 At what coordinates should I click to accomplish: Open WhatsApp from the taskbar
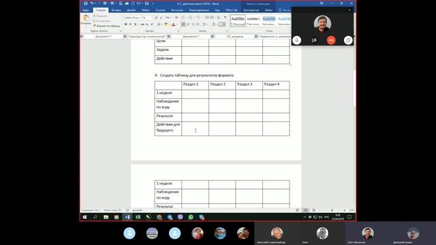click(191, 217)
